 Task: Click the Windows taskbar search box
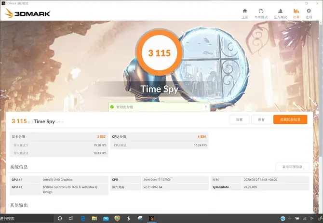point(27,219)
